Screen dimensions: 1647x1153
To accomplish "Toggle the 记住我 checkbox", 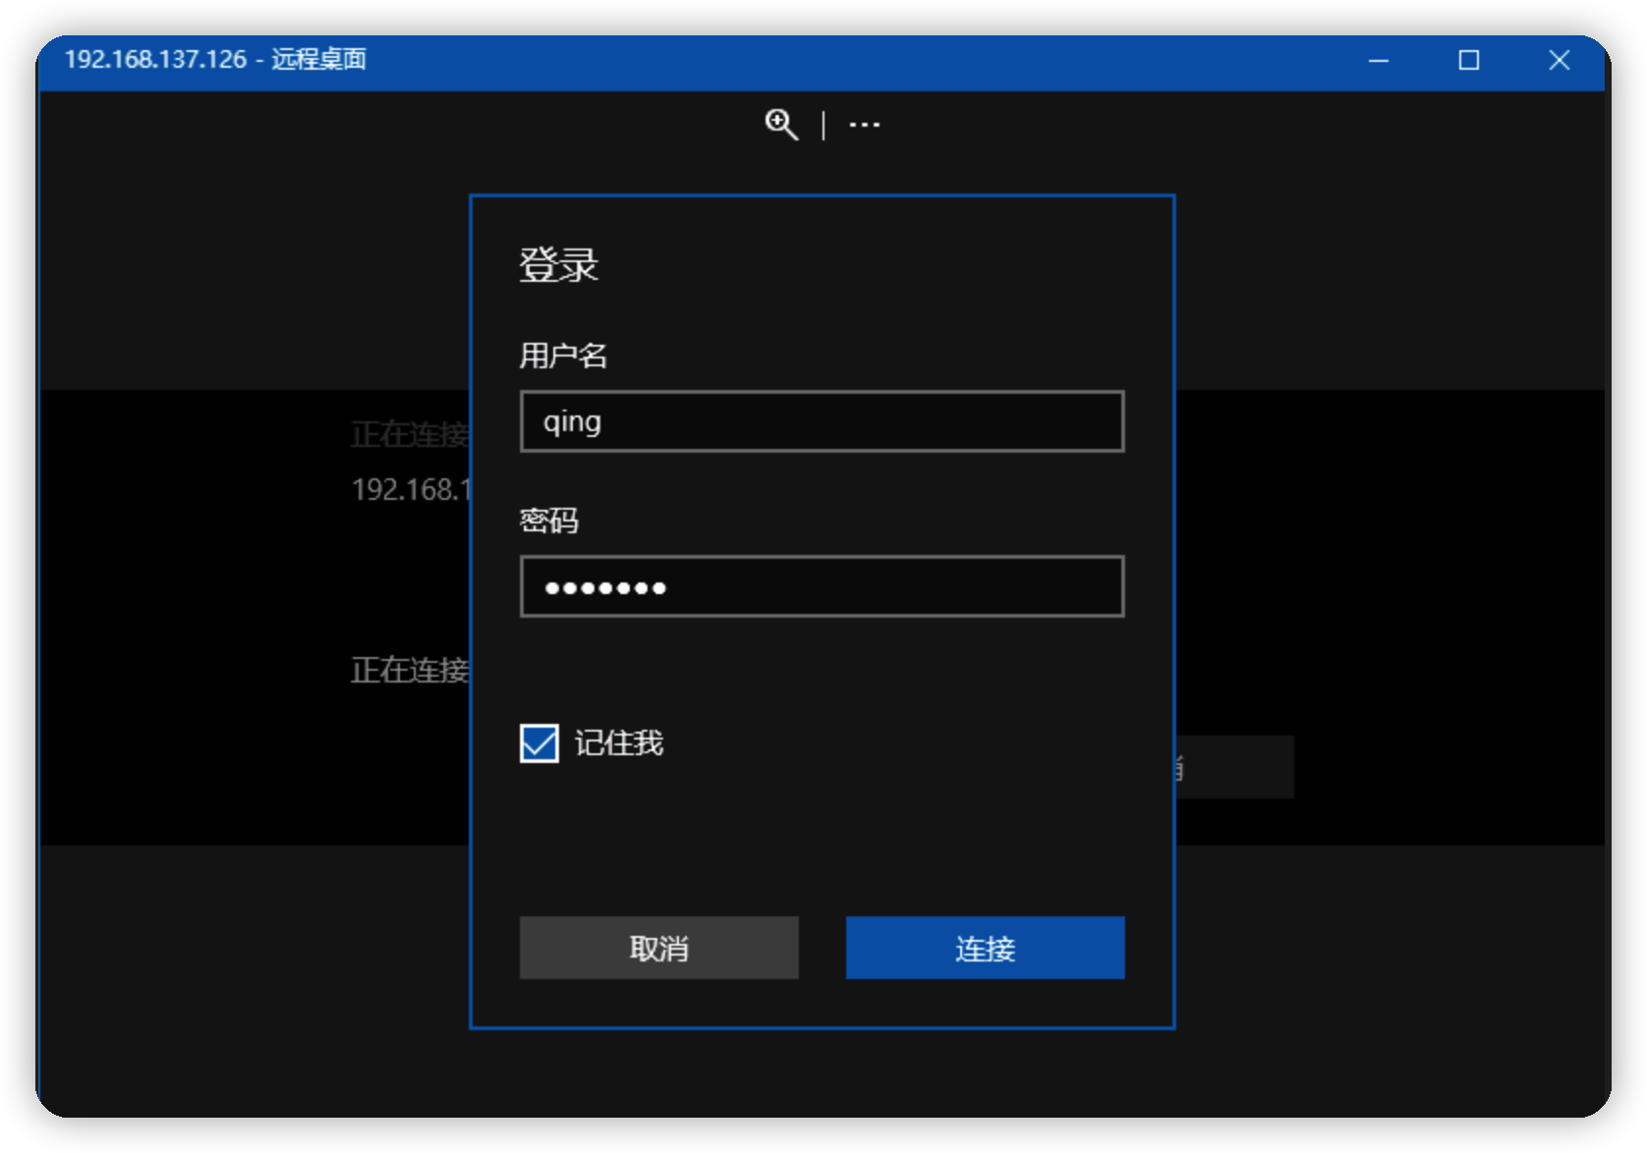I will tap(540, 743).
